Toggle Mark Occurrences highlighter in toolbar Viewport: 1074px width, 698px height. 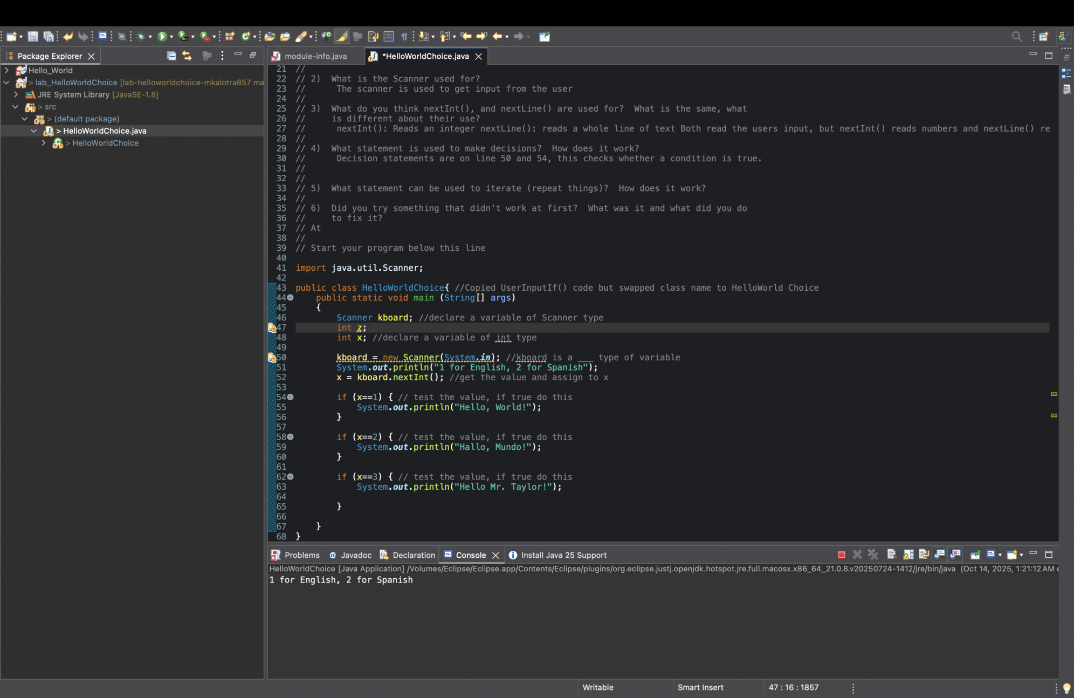coord(341,37)
